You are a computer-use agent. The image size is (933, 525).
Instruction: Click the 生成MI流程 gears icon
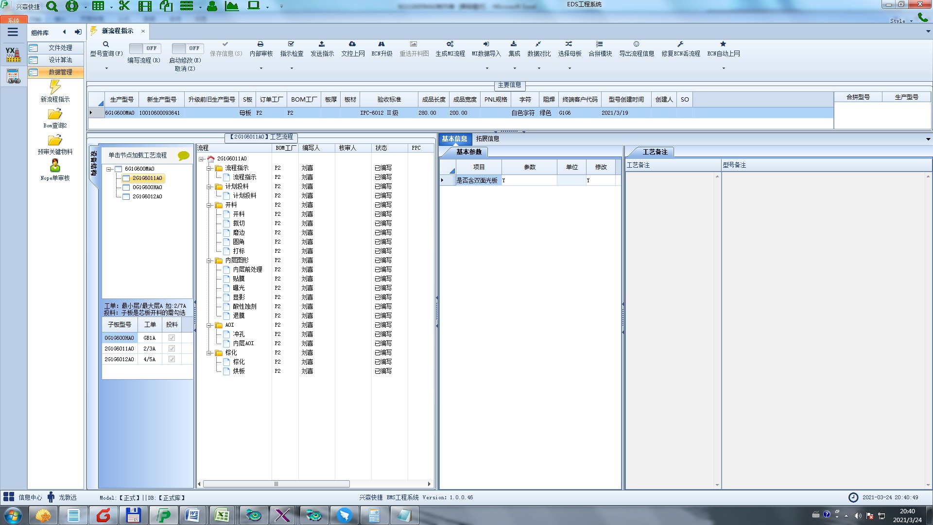(450, 44)
